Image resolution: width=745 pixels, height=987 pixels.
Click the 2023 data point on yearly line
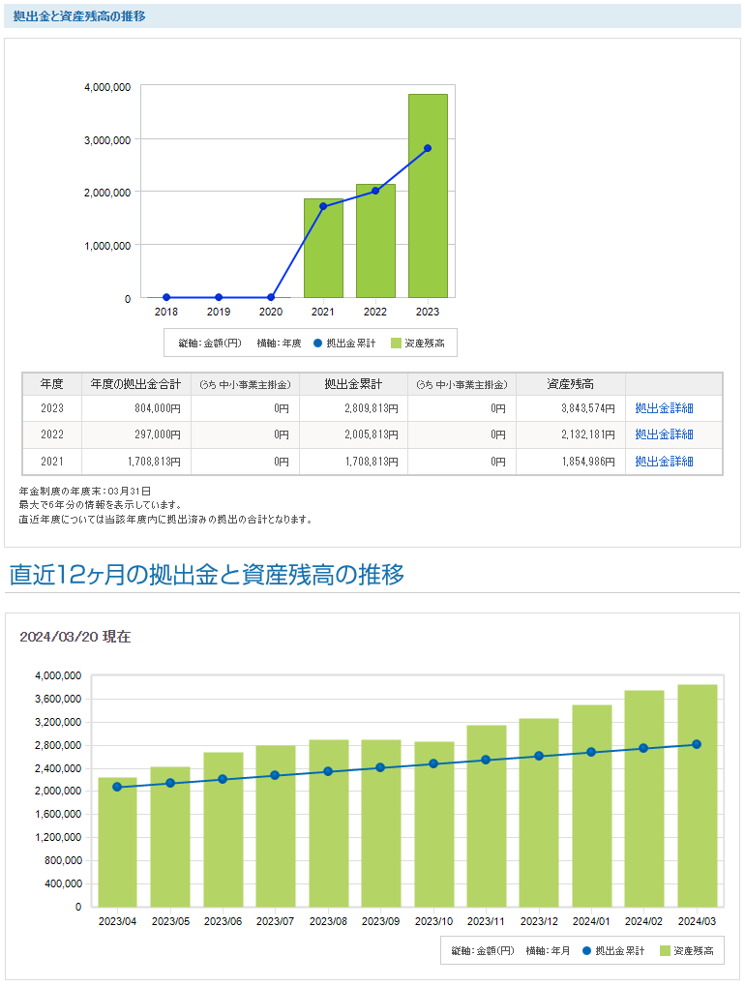tap(428, 148)
